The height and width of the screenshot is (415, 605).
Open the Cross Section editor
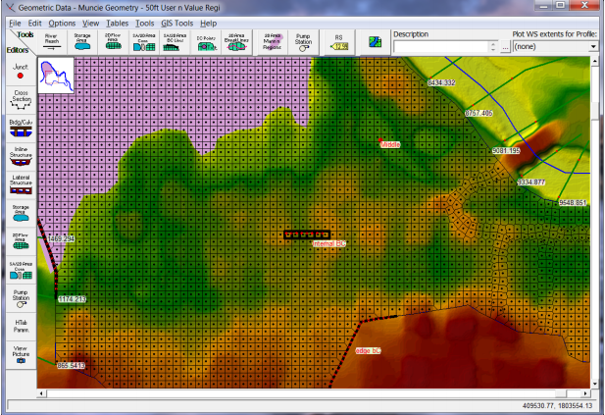(x=21, y=98)
